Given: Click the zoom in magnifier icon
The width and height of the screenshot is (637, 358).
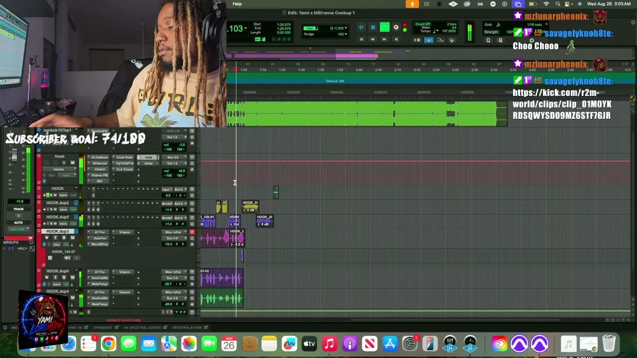Looking at the screenshot, I should coord(500,40).
